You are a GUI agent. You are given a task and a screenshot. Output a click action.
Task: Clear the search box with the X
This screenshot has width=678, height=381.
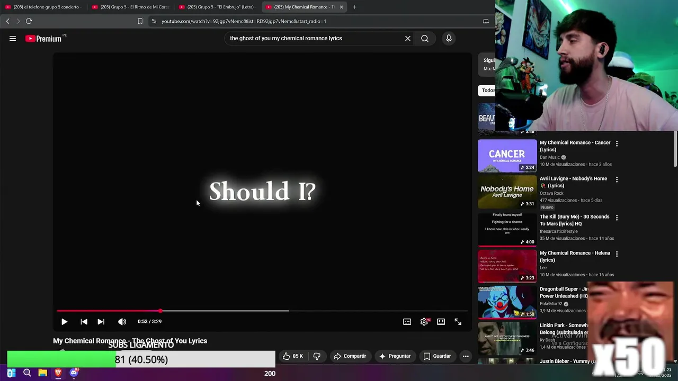pyautogui.click(x=408, y=38)
